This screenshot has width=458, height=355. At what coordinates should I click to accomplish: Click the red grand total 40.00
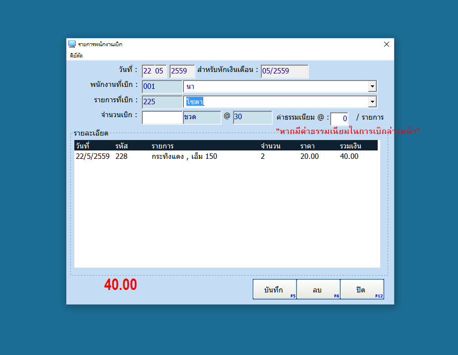point(120,285)
